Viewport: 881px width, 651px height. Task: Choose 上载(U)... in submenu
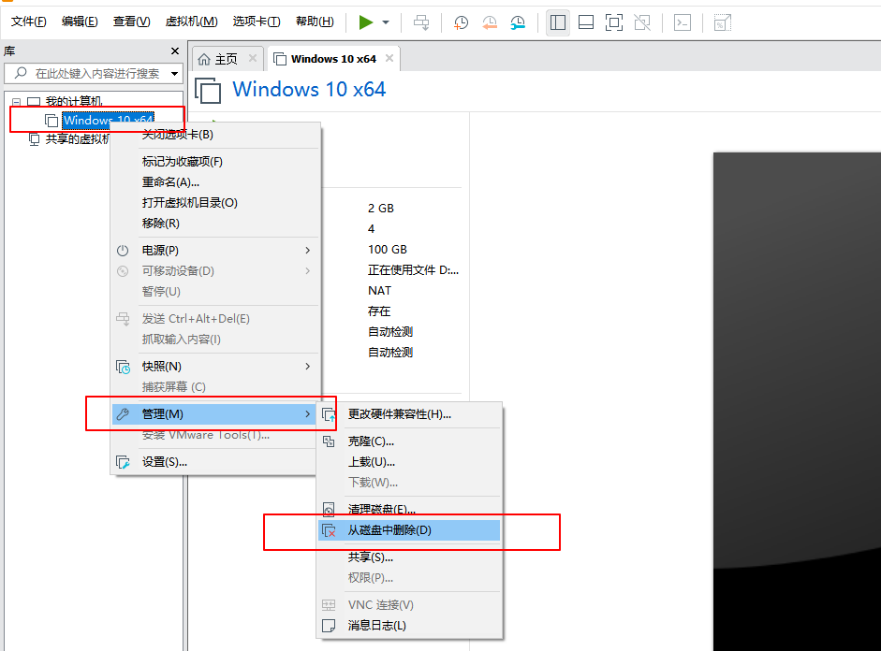pos(409,462)
